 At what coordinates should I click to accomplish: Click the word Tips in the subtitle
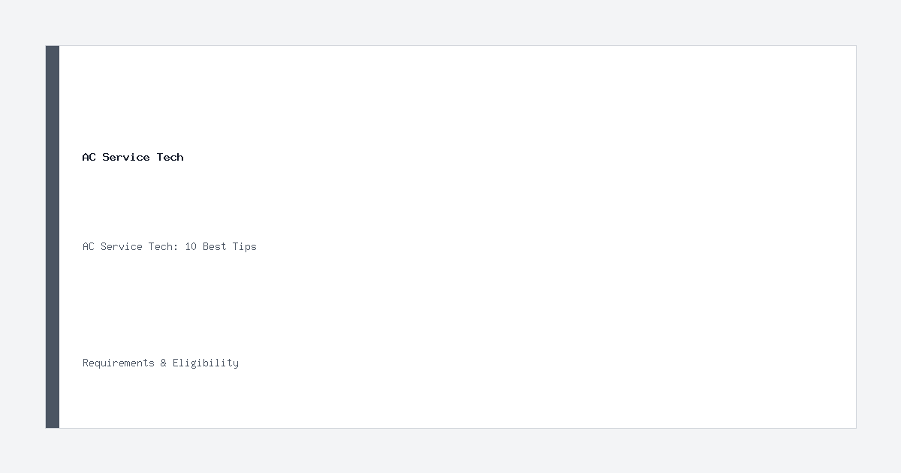click(x=244, y=246)
